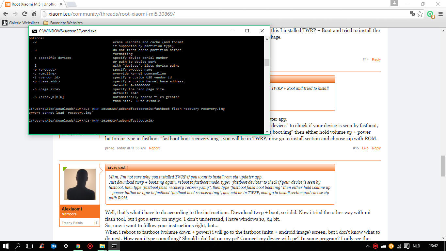Click the Today at 11:53 AM timestamp

(131, 148)
